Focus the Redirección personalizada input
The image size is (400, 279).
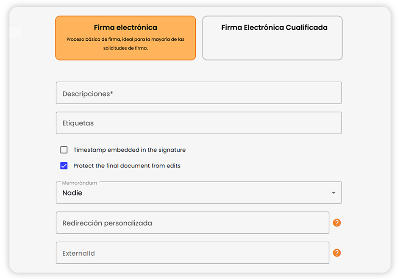tap(193, 223)
